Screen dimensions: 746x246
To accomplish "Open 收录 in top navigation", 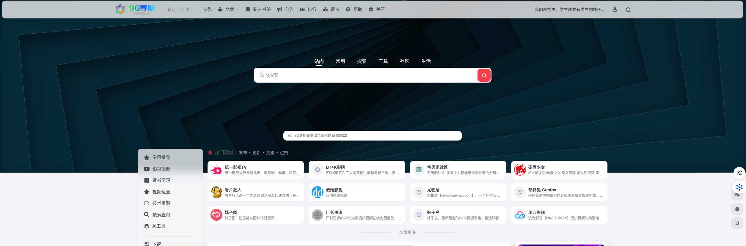I will pos(207,10).
